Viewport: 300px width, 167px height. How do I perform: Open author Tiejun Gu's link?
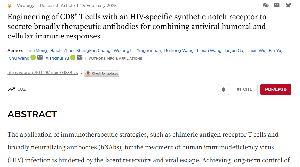point(234,51)
